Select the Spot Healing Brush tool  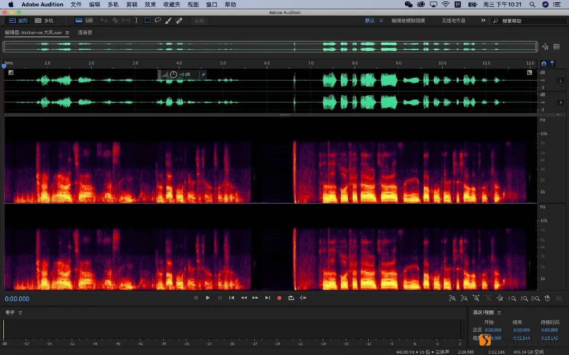[x=179, y=21]
